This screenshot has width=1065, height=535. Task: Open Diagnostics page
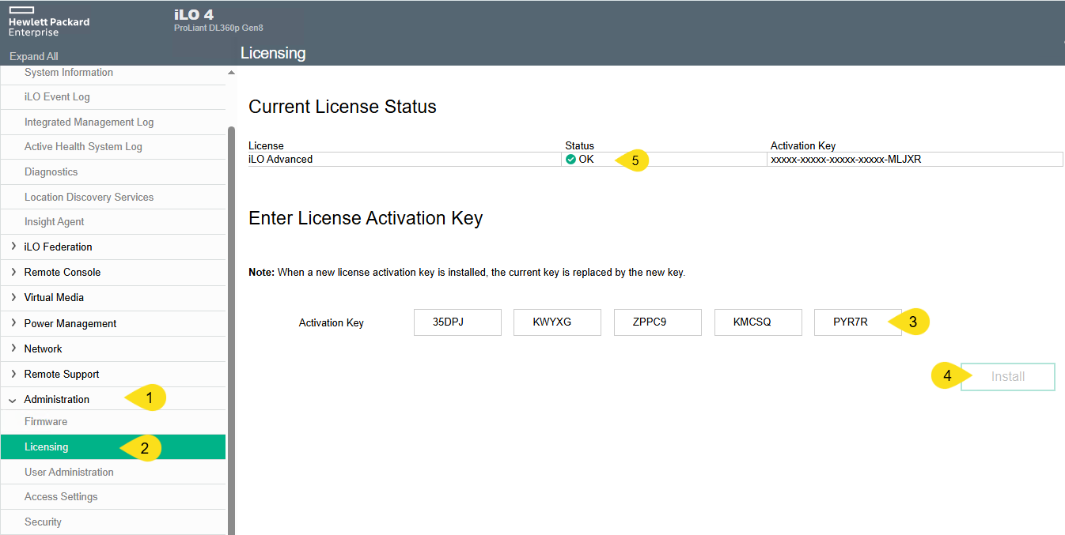51,172
